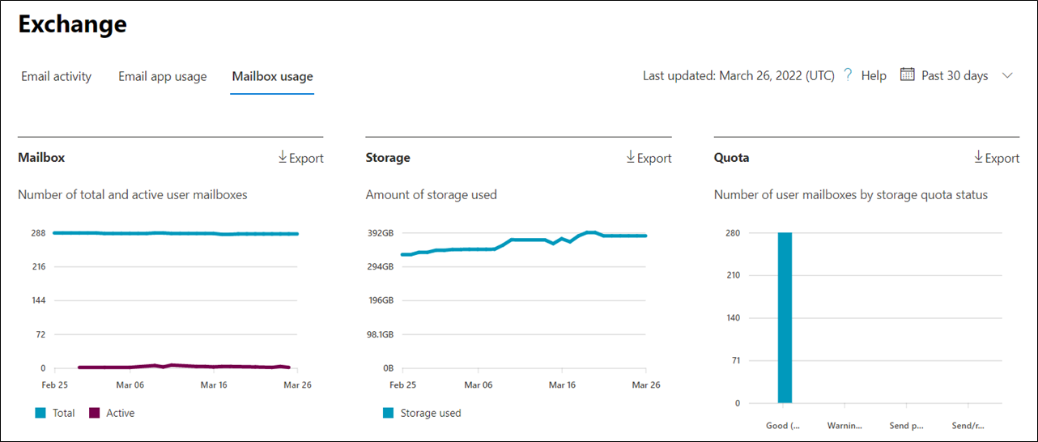The width and height of the screenshot is (1038, 442).
Task: Click the teal Total legend color swatch
Action: 40,413
